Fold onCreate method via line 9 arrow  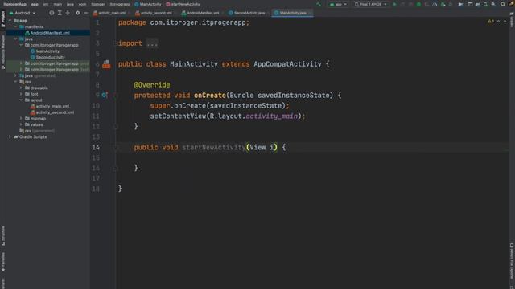click(x=115, y=96)
